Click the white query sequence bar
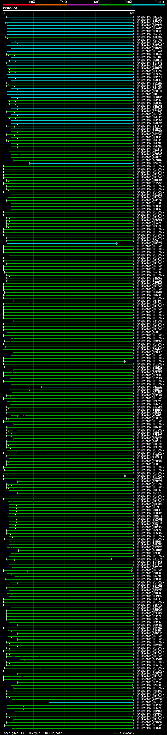Screen dimensions: 167x735 coord(69,10)
